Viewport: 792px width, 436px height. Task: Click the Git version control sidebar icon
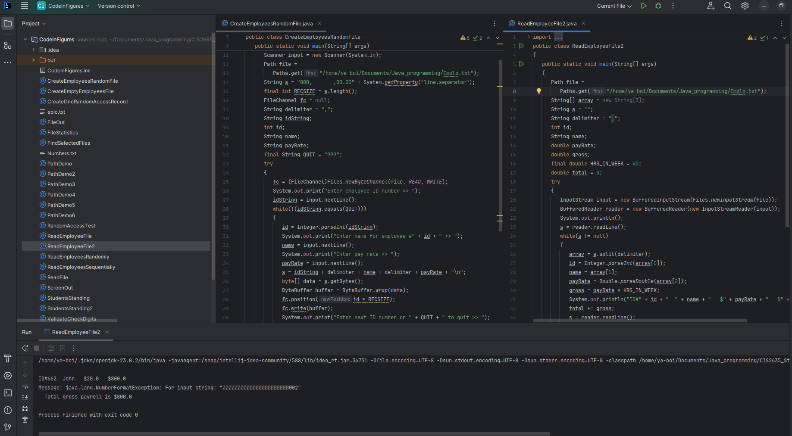point(8,427)
